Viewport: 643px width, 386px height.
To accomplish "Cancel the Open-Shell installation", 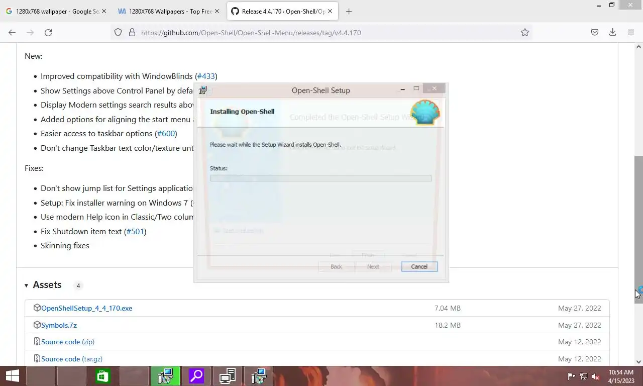I will pos(419,266).
